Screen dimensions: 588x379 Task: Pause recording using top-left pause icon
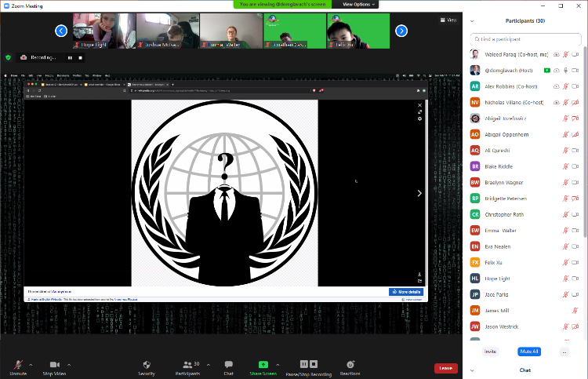(x=70, y=58)
